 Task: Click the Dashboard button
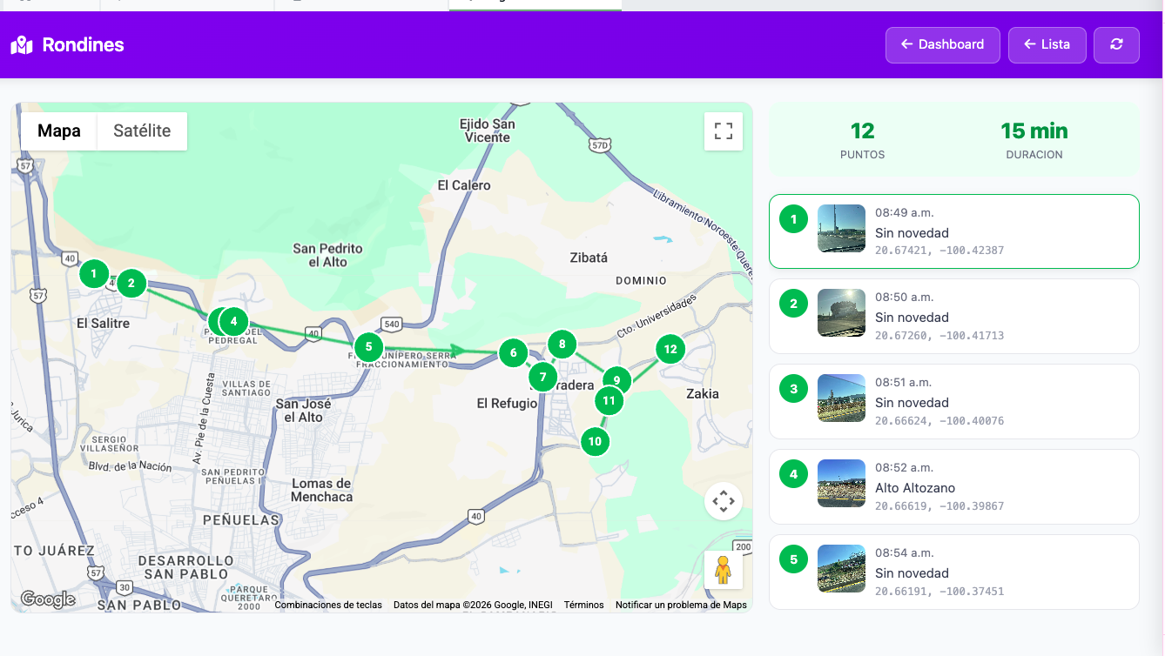(x=942, y=44)
